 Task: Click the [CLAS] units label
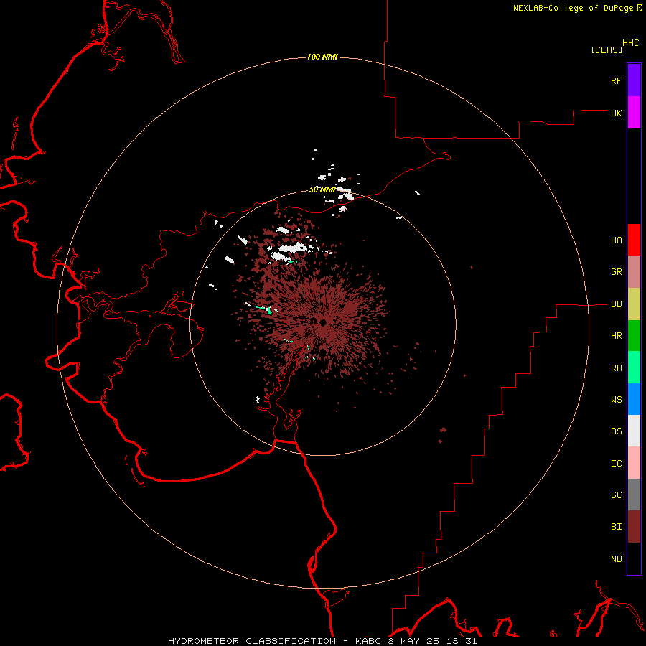tap(607, 50)
